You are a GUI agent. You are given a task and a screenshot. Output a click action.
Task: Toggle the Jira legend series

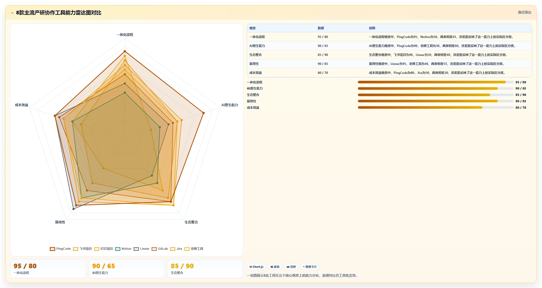click(x=176, y=249)
